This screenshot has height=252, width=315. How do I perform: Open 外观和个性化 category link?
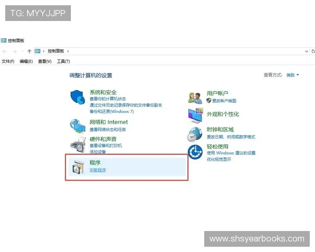[x=223, y=114]
